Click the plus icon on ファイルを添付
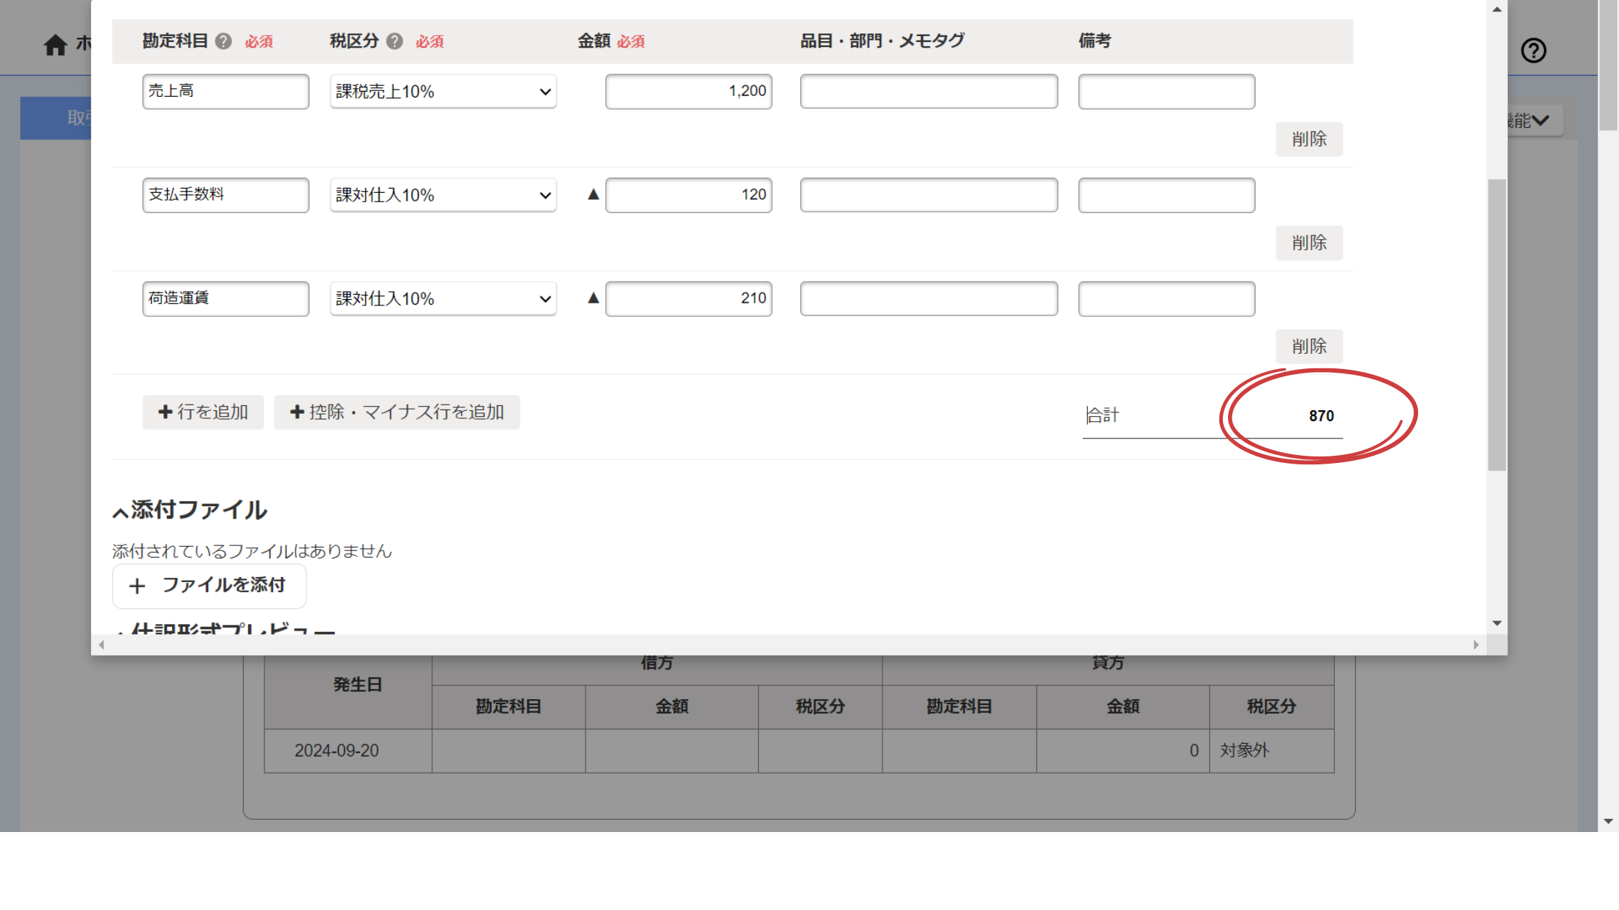Image resolution: width=1619 pixels, height=910 pixels. pyautogui.click(x=137, y=586)
